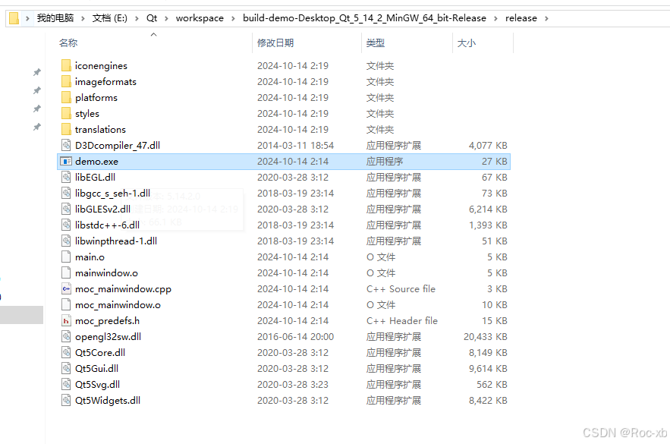Click the styles folder icon
670x444 pixels.
(66, 113)
